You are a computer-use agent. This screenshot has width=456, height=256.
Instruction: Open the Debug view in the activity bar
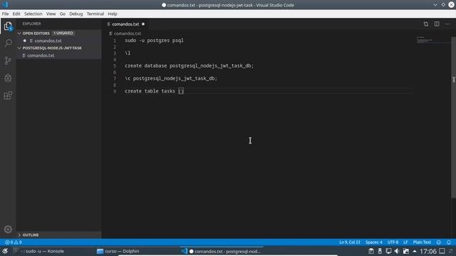[x=8, y=78]
